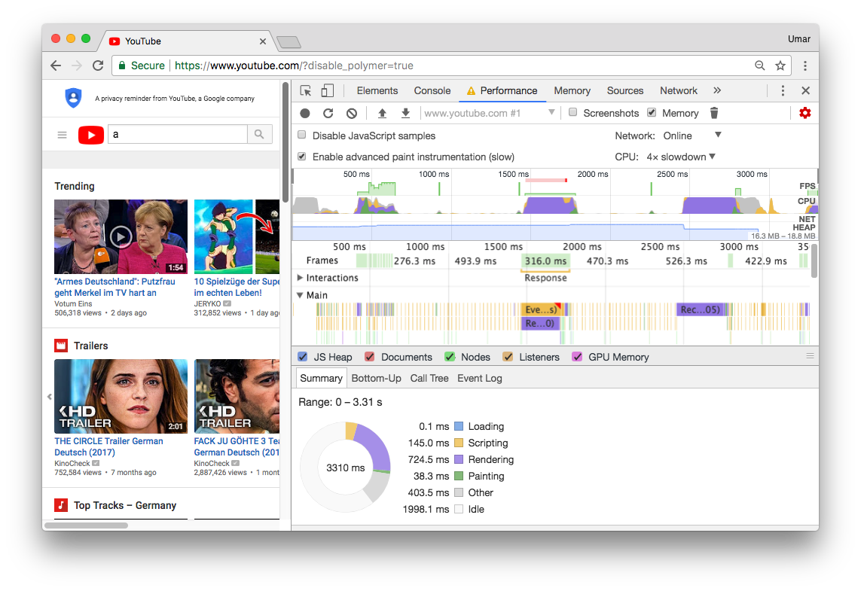Reload page and record profile icon

coord(328,113)
